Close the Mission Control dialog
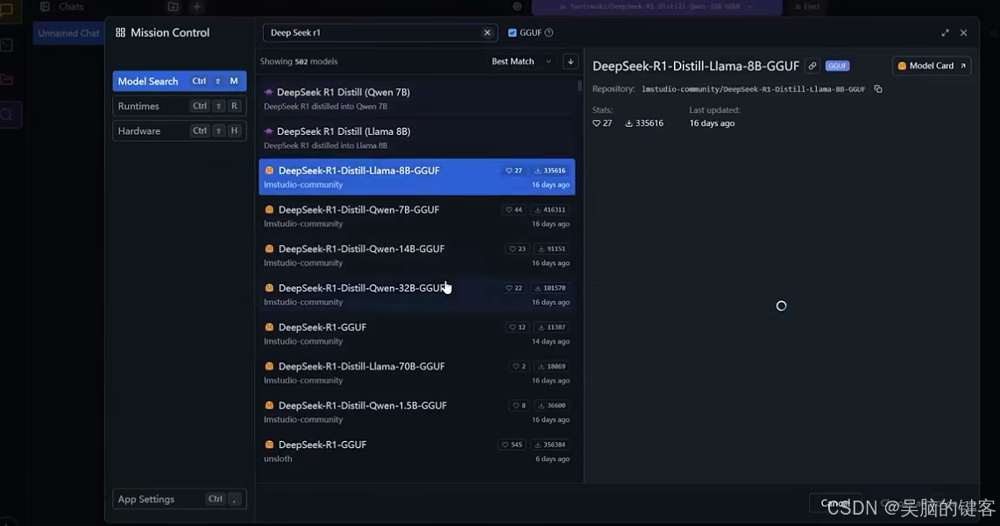1000x526 pixels. coord(964,32)
